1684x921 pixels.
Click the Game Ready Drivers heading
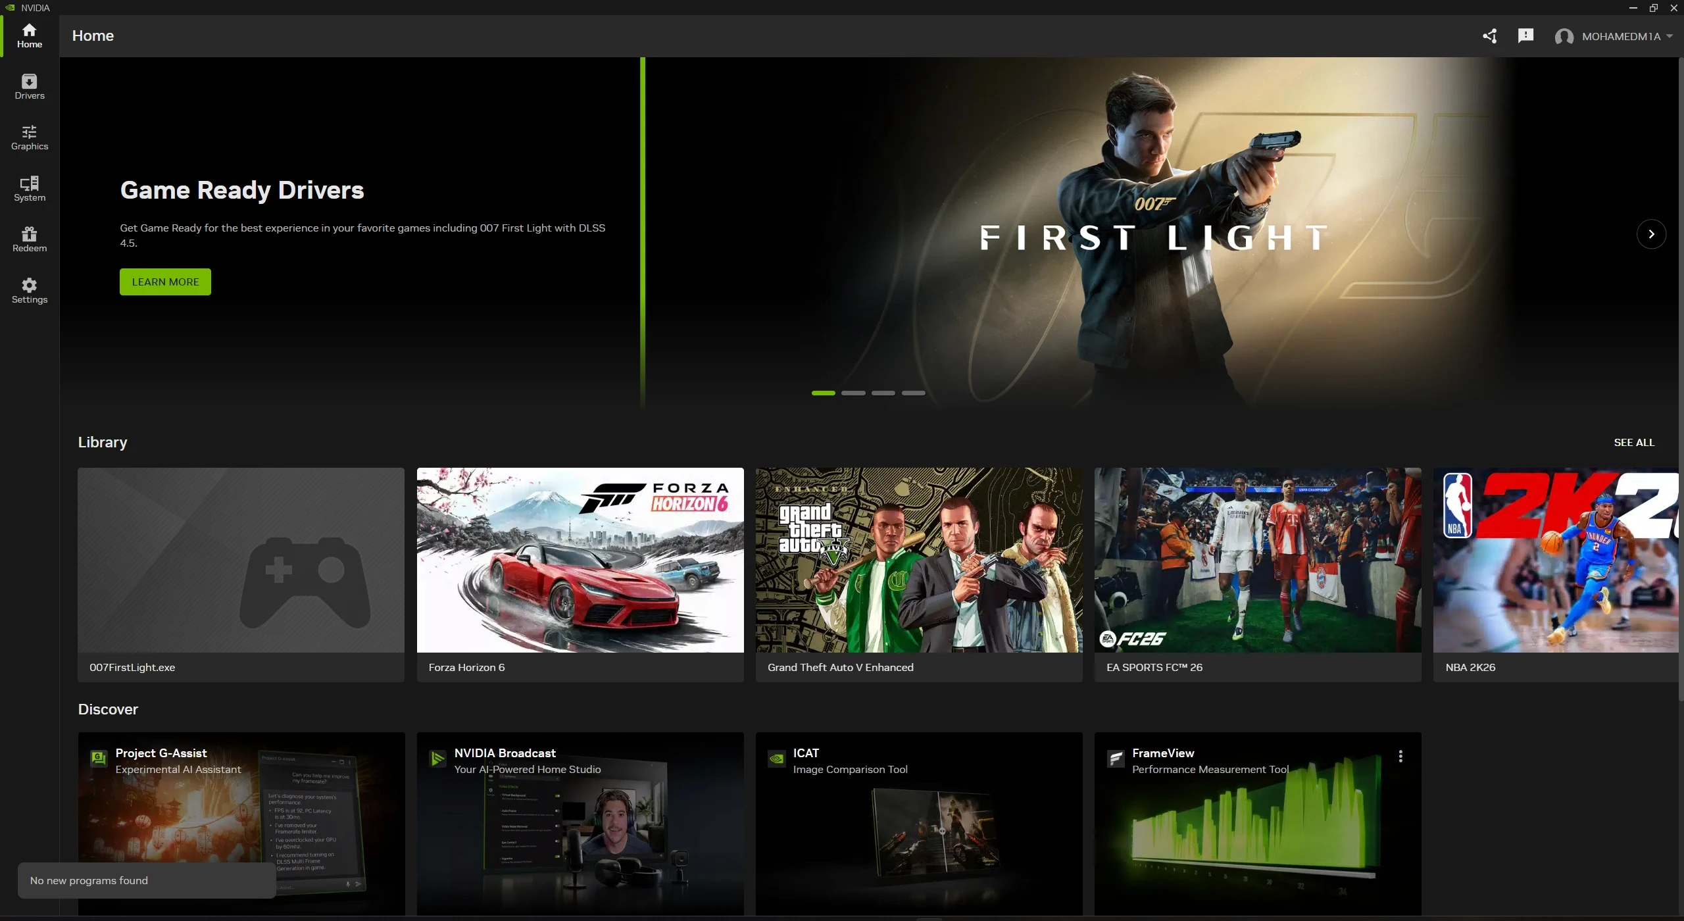(242, 190)
